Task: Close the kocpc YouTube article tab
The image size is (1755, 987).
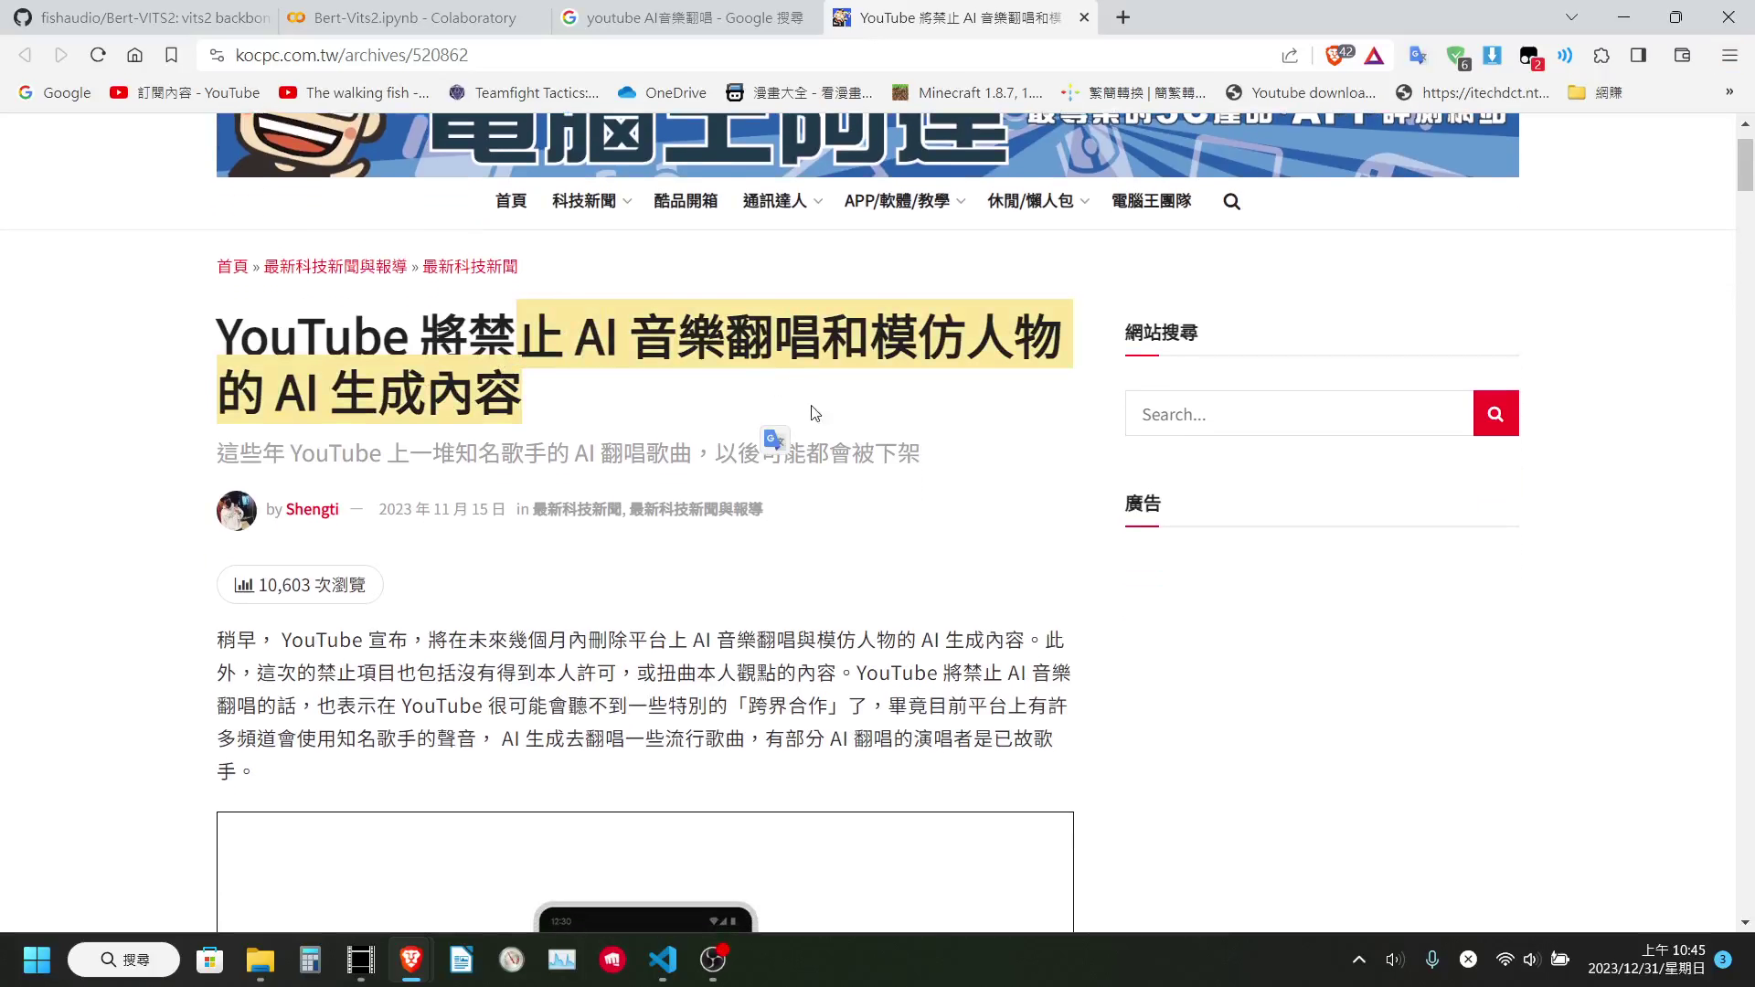Action: coord(1084,17)
